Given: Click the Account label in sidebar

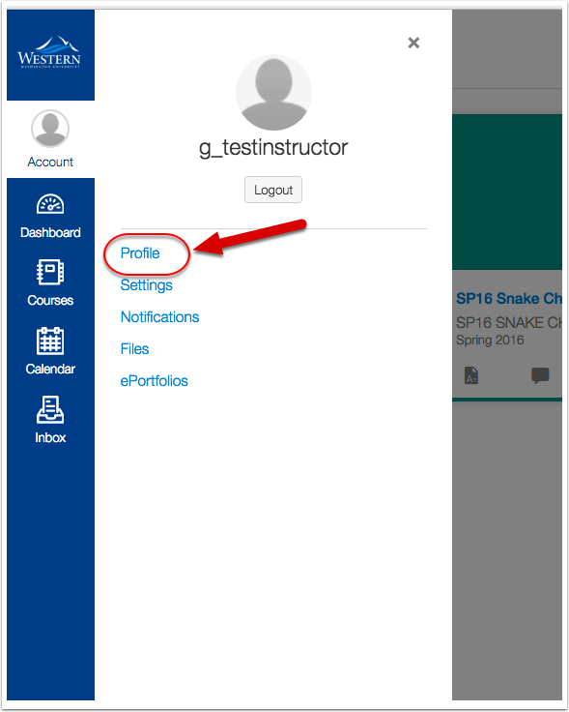Looking at the screenshot, I should pos(50,163).
